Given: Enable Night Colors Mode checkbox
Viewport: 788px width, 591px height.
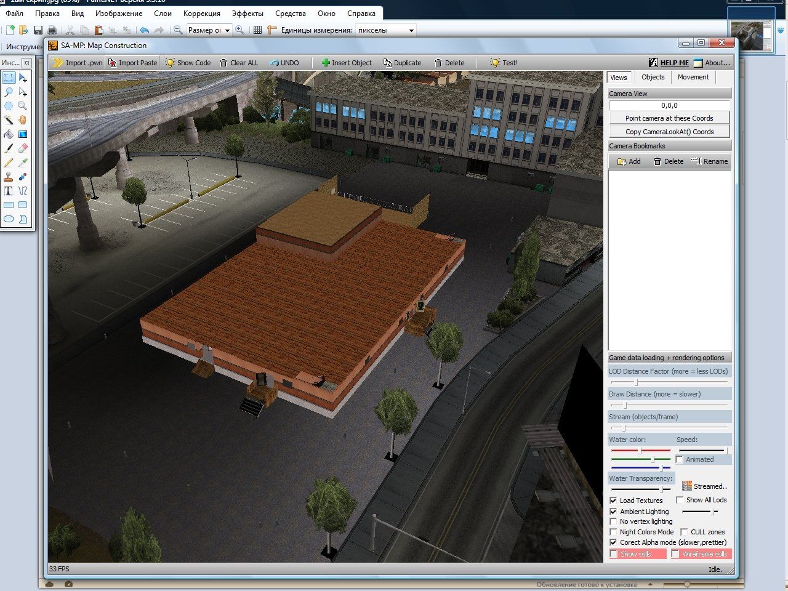Looking at the screenshot, I should pos(613,532).
